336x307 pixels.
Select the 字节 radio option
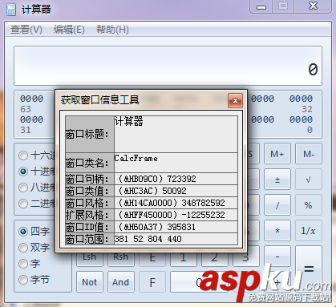23,280
